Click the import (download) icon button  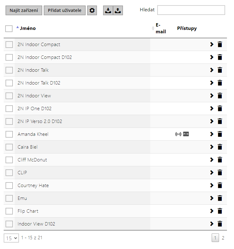[108, 10]
